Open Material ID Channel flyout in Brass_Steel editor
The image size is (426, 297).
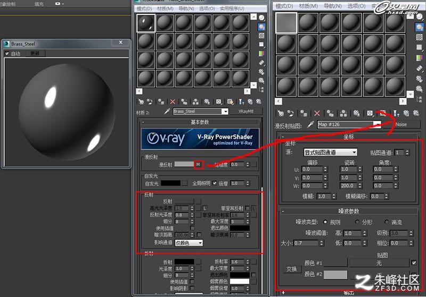219,101
